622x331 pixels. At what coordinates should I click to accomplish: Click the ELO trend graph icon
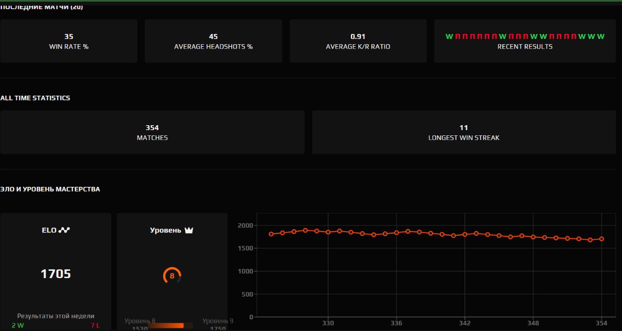(64, 230)
